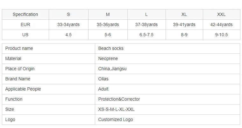Click the XS-S-M-L-XL-XXL size value

(x=117, y=109)
